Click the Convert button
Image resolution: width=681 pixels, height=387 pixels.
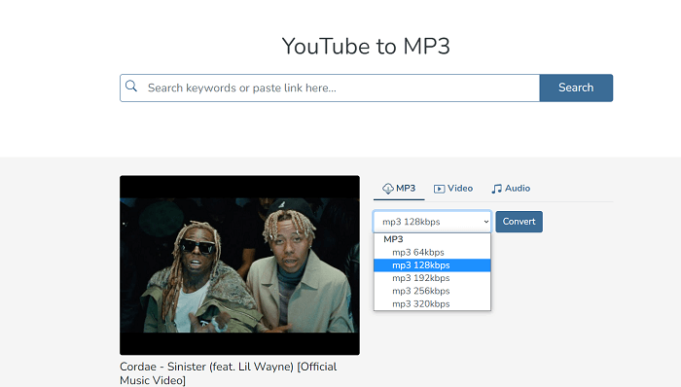tap(519, 222)
